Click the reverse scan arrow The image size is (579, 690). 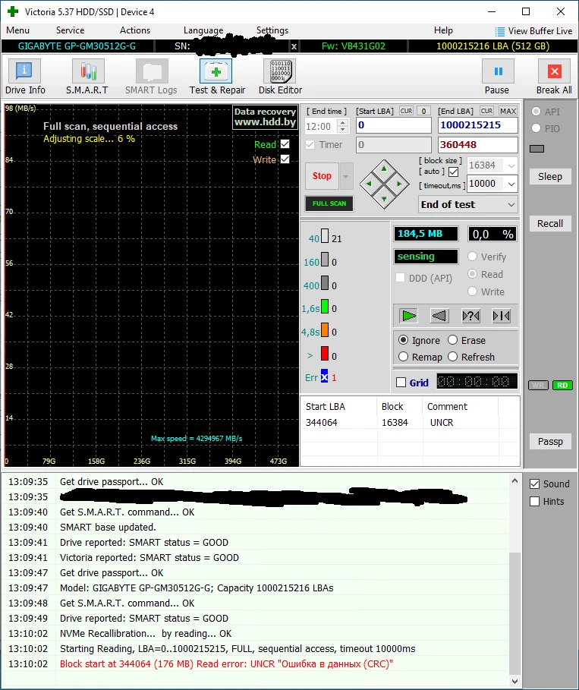[439, 316]
